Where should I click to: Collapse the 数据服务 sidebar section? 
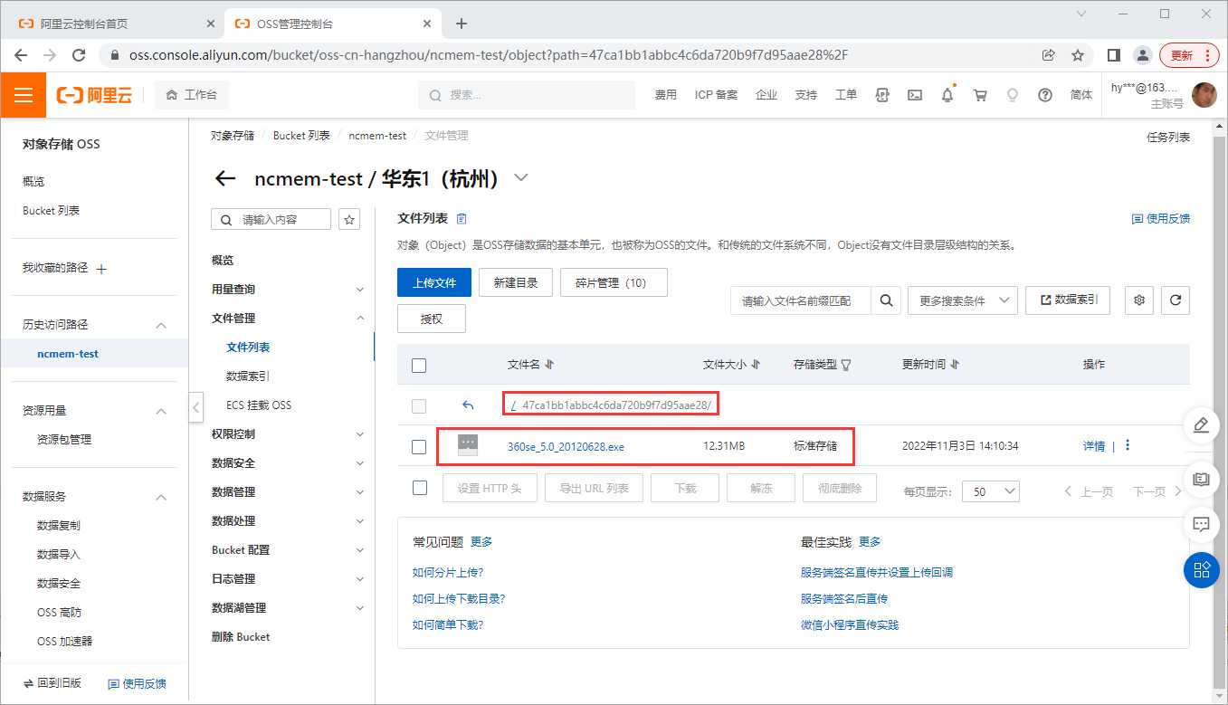coord(162,497)
